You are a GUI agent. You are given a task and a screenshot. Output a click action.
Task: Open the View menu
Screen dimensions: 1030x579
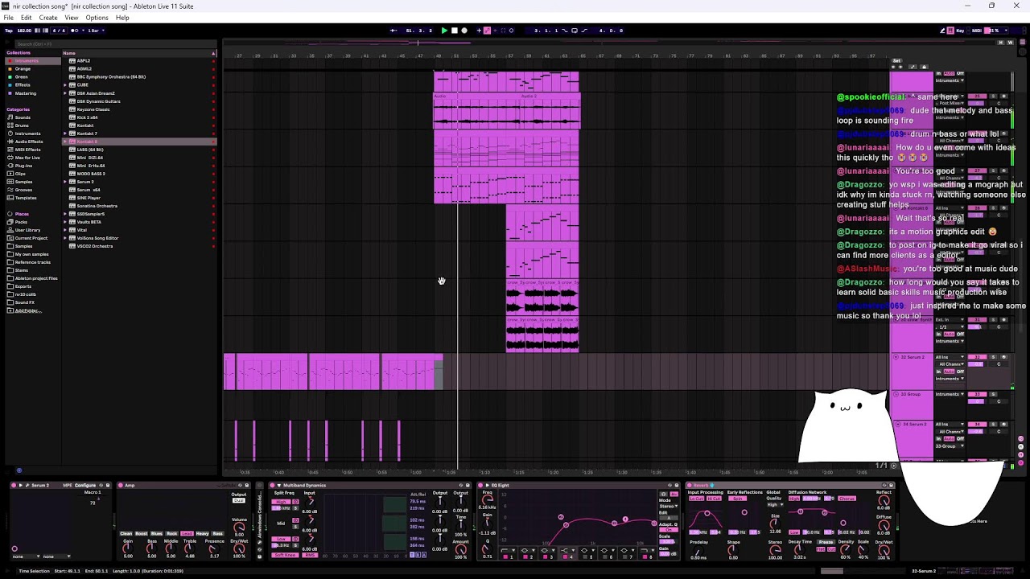click(x=72, y=18)
